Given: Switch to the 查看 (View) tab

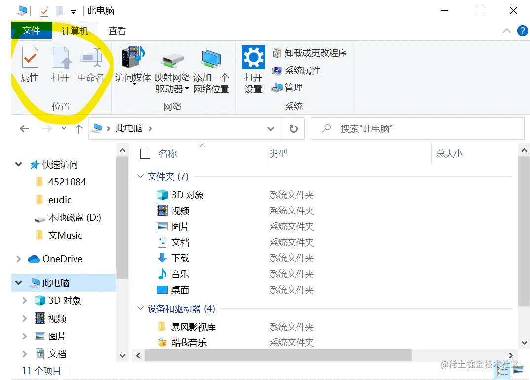Looking at the screenshot, I should tap(117, 31).
